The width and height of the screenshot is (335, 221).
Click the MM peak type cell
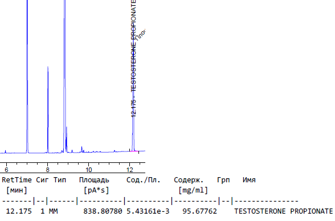pos(54,211)
